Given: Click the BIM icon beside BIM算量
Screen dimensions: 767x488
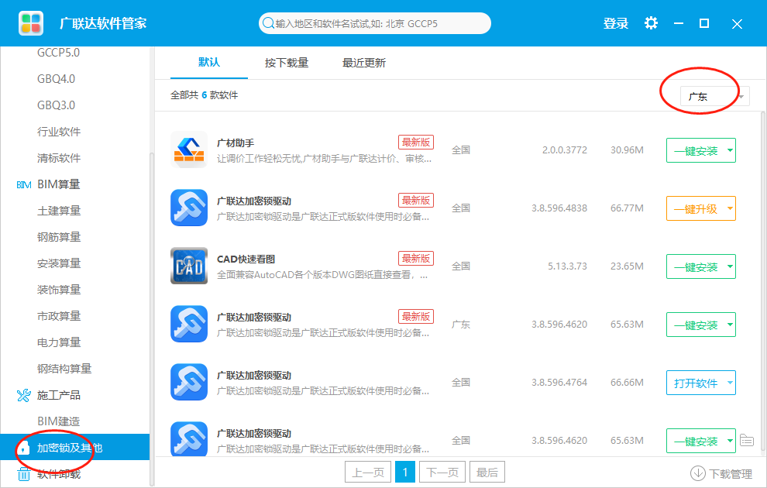Looking at the screenshot, I should tap(24, 184).
